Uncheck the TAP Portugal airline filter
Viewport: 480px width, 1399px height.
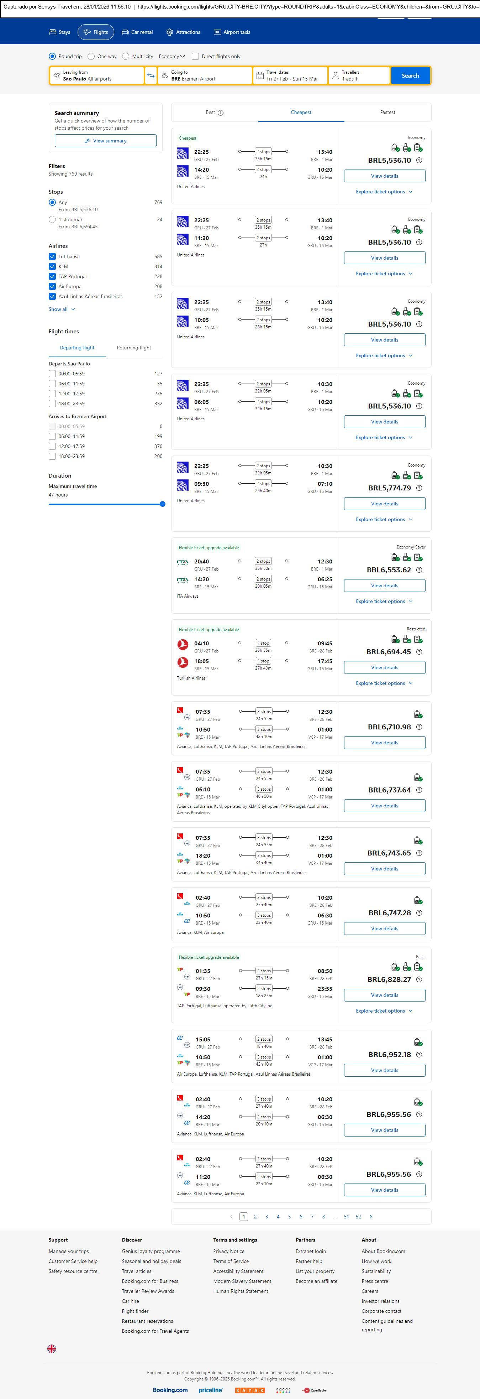click(x=52, y=276)
